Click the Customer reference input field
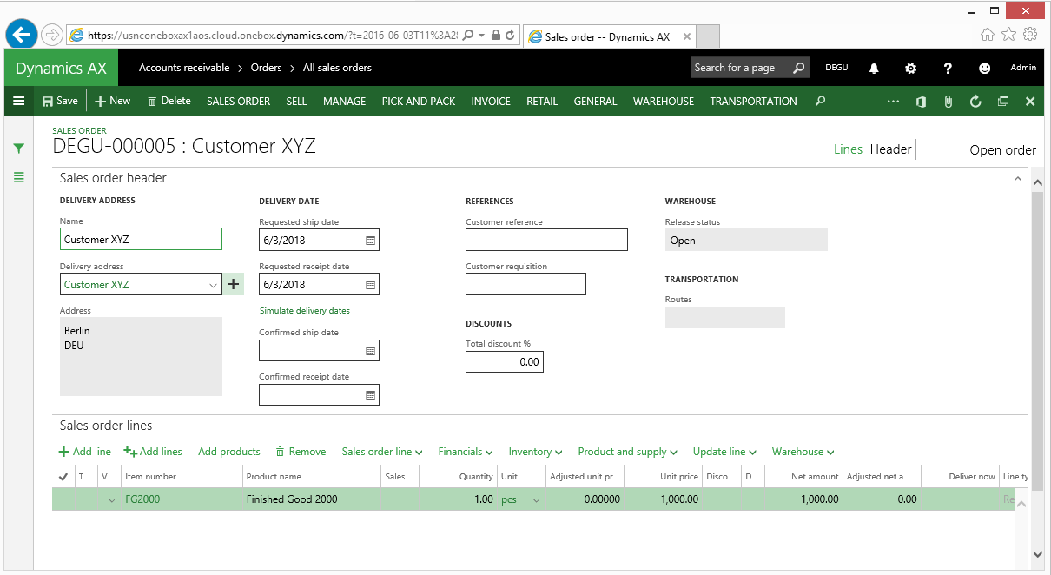 [x=546, y=240]
